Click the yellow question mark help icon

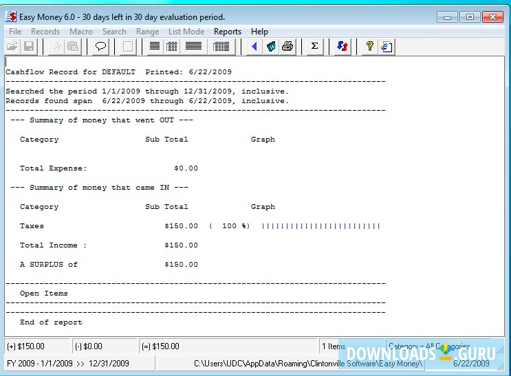point(369,46)
